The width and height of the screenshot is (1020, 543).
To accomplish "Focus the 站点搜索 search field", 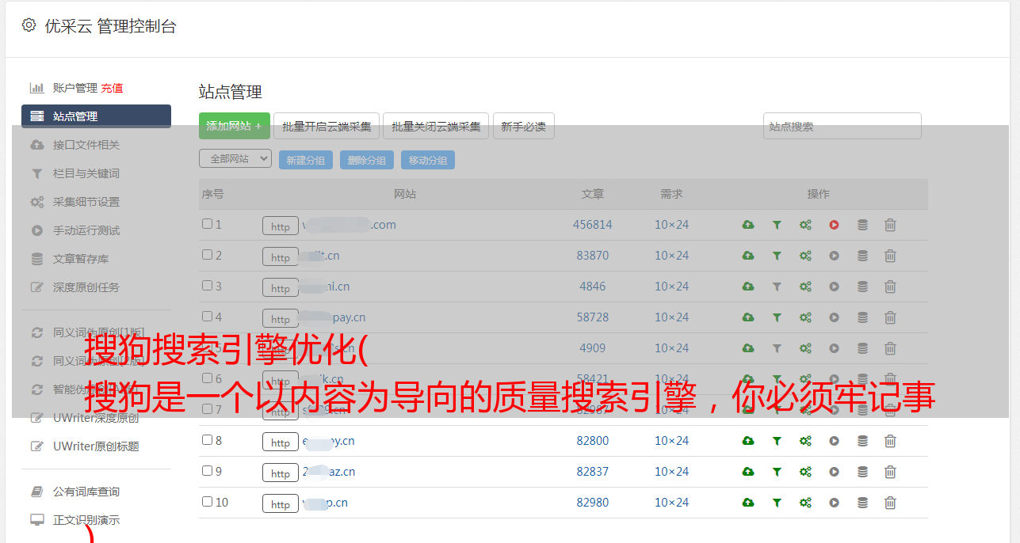I will tap(842, 126).
